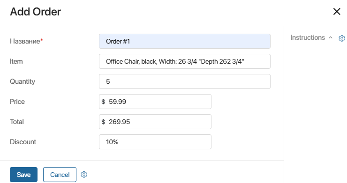This screenshot has height=183, width=347.
Task: Open form settings gear next to Cancel
Action: click(84, 175)
